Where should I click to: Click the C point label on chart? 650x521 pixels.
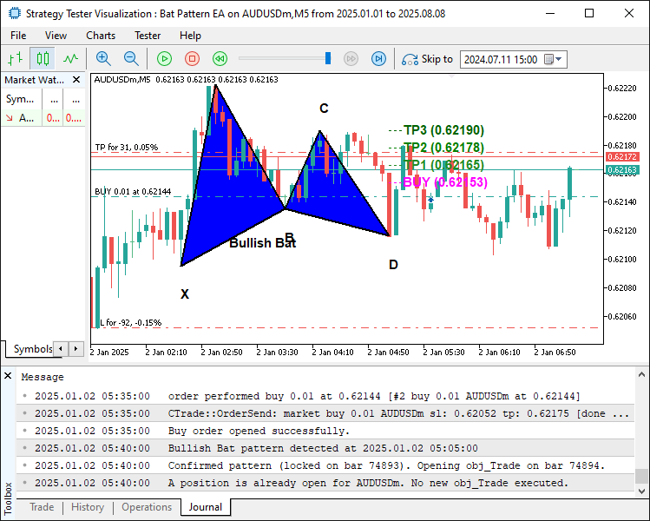pyautogui.click(x=324, y=109)
